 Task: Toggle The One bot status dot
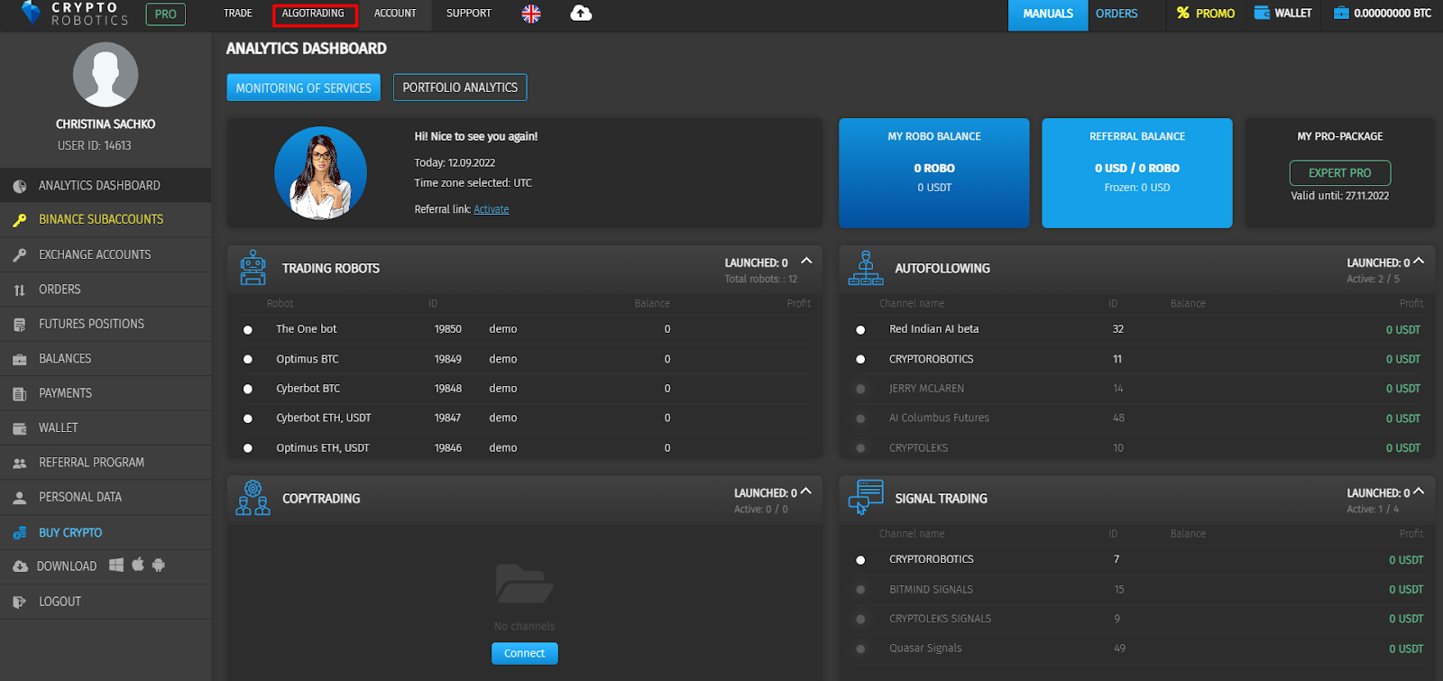(248, 330)
